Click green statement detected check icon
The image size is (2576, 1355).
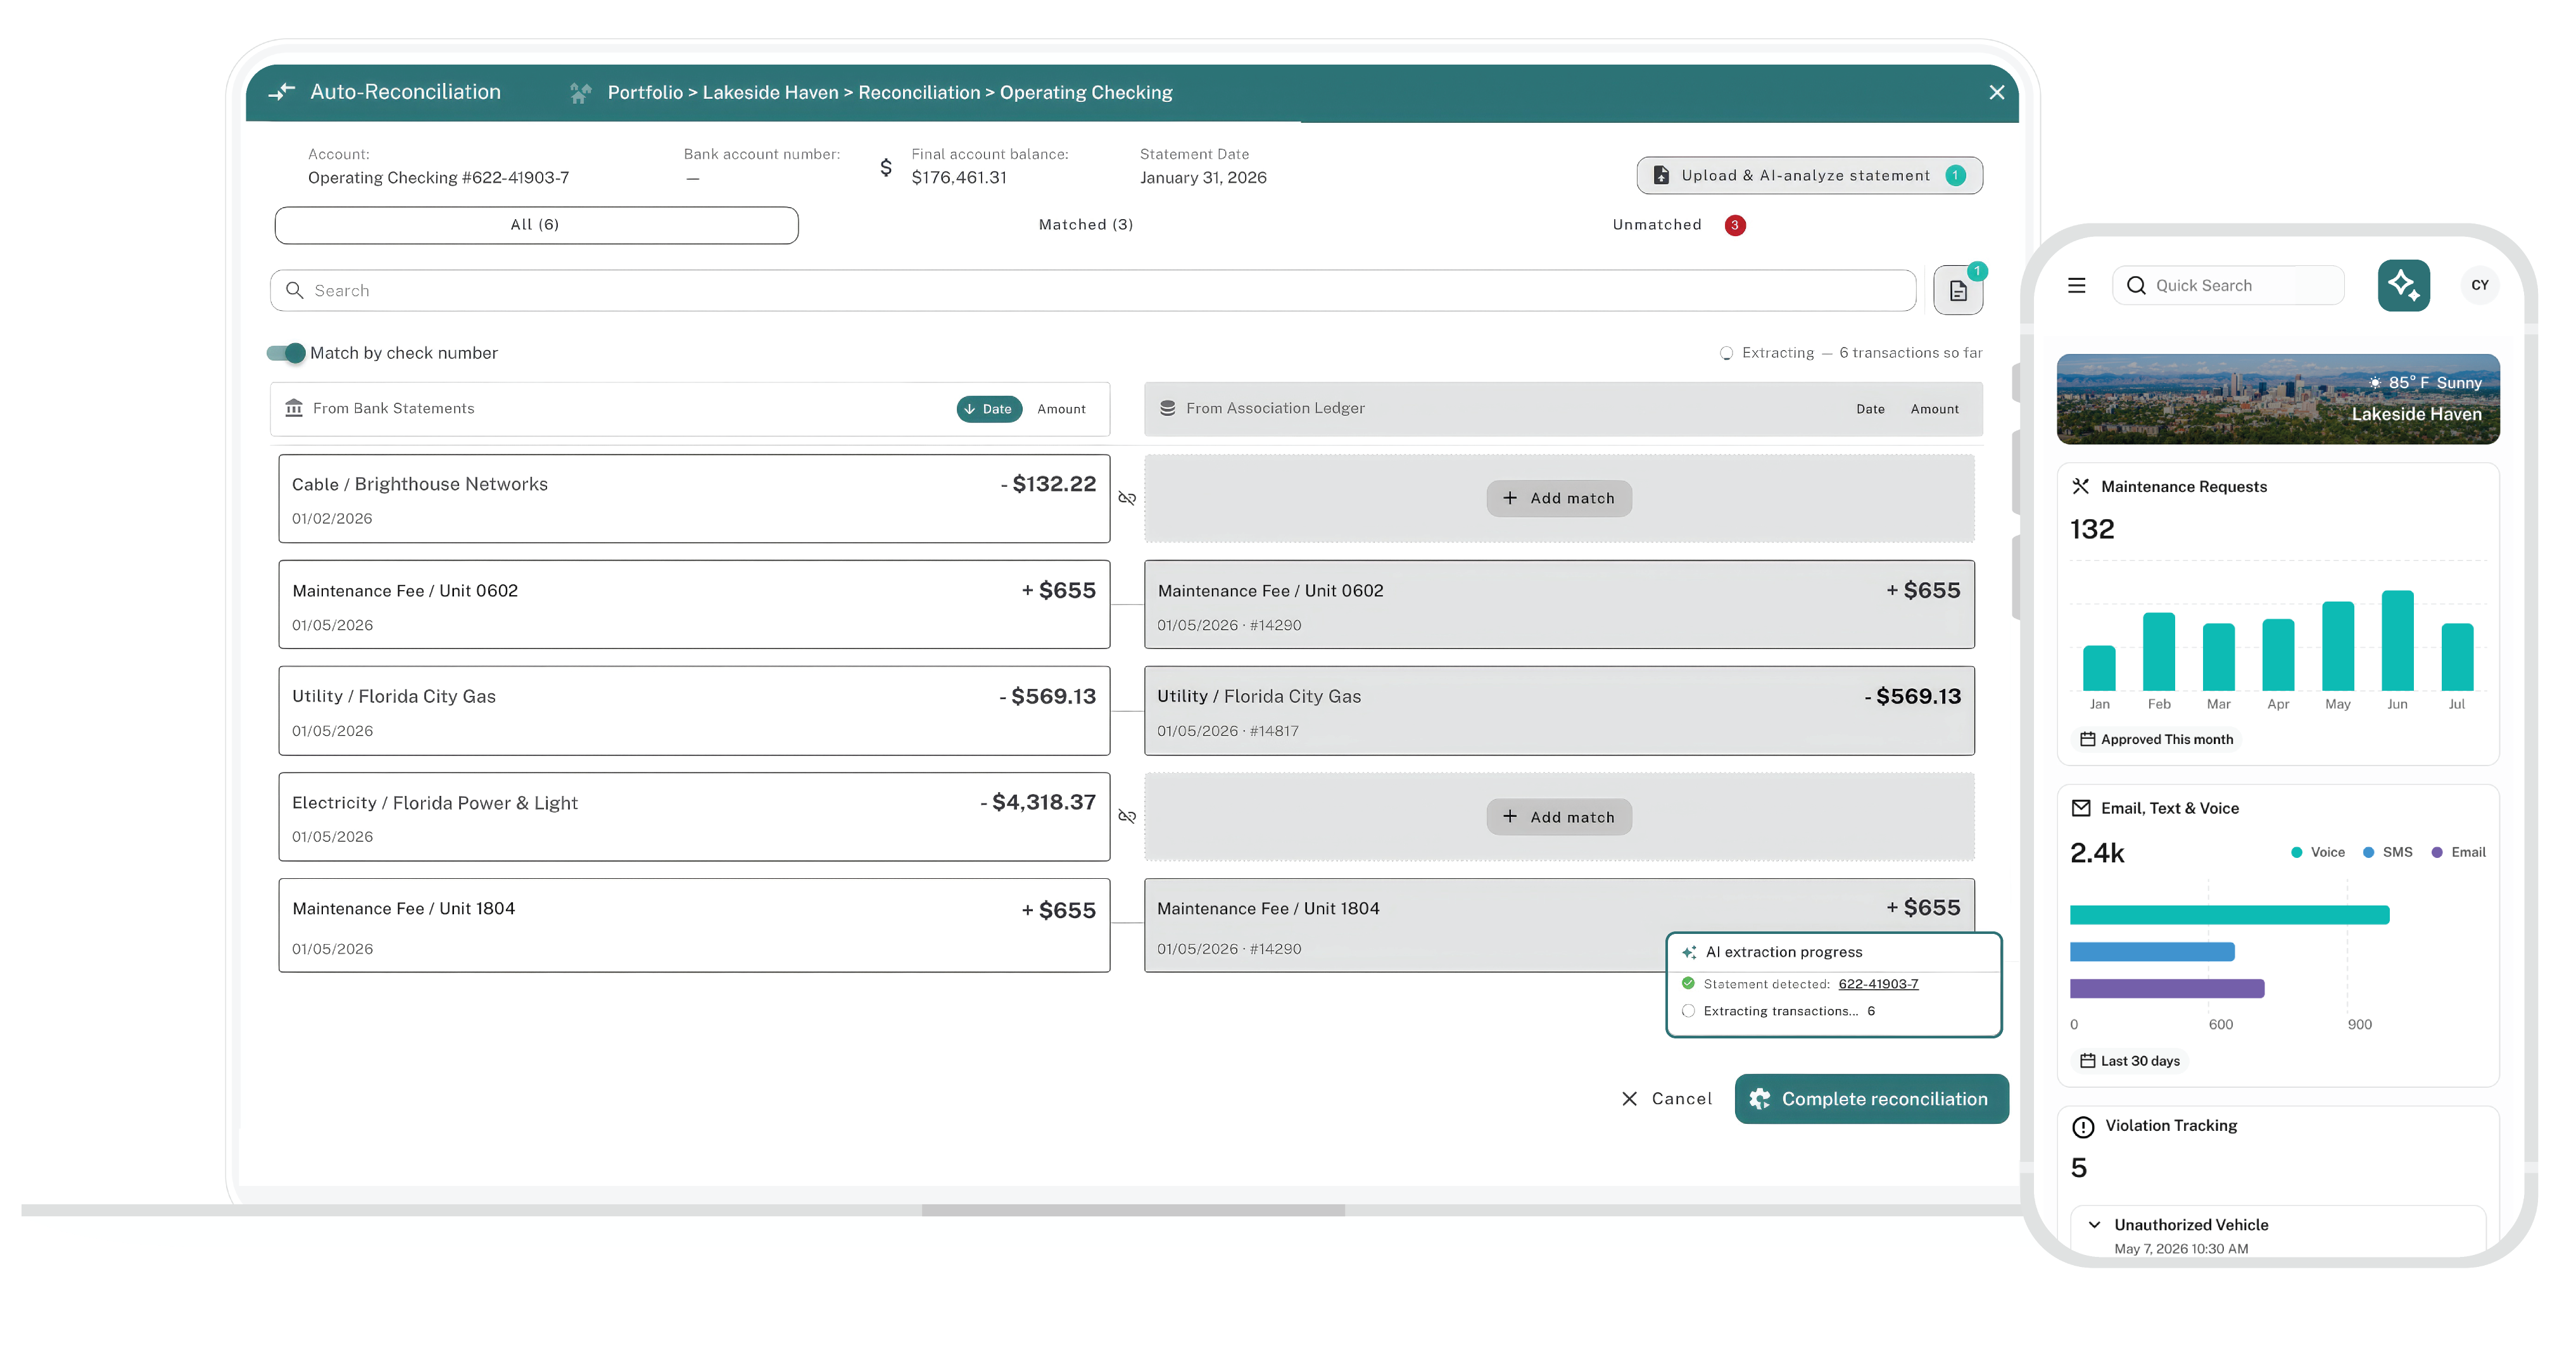[1688, 984]
